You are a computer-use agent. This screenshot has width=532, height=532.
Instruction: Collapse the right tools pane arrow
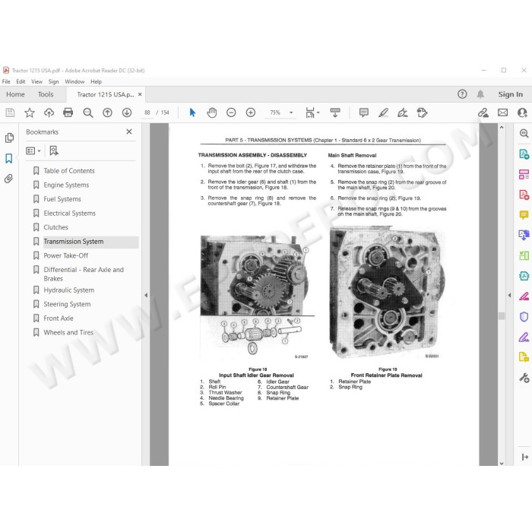point(509,295)
